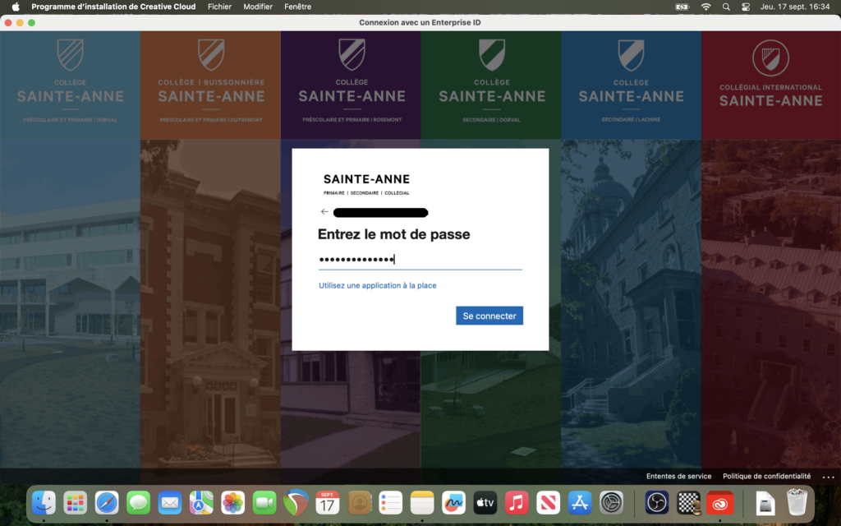841x526 pixels.
Task: Open Launchpad in the Dock
Action: (75, 503)
